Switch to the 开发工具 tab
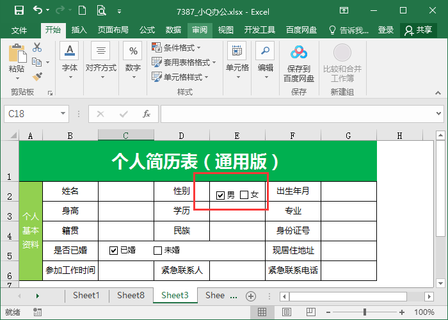 pos(259,30)
